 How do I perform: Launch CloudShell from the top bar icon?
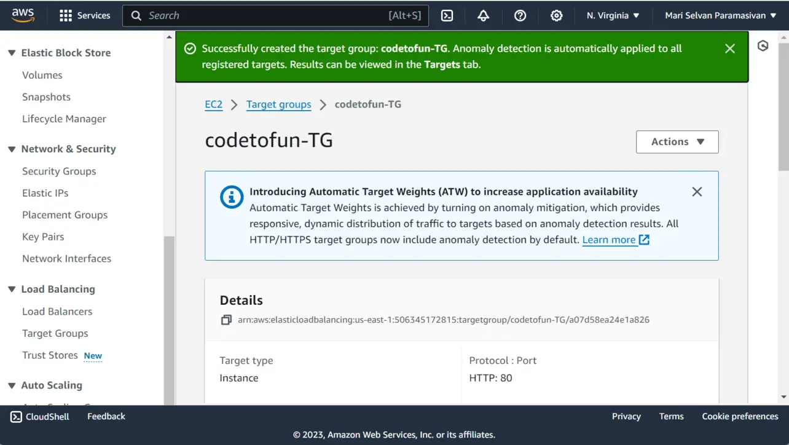(447, 15)
